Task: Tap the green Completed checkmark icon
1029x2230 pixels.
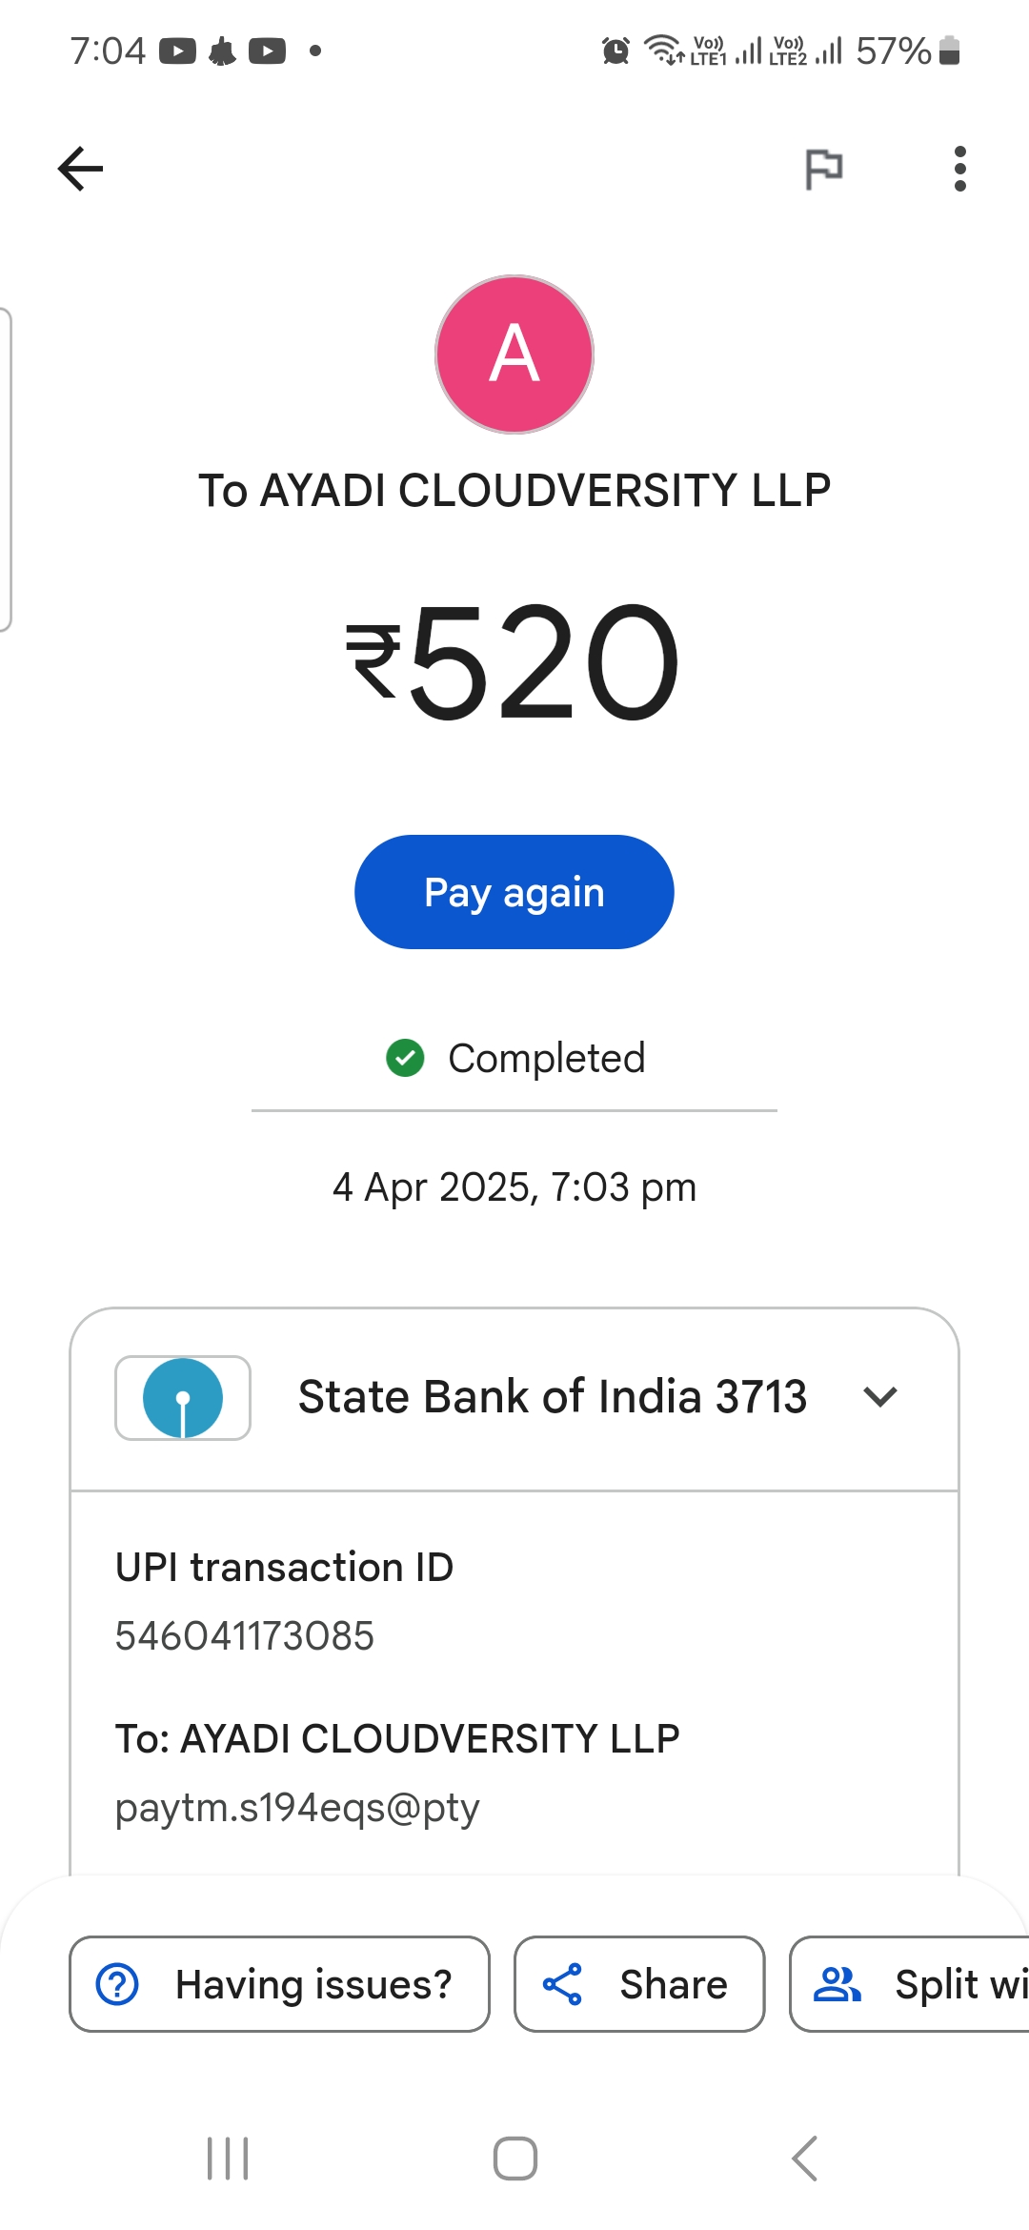Action: coord(405,1058)
